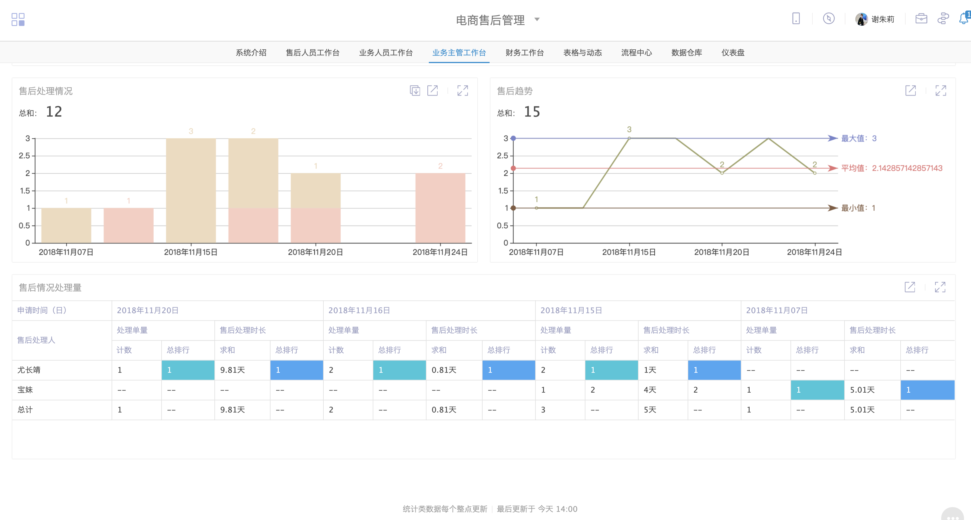Click the first beige bar valued 1
Screen dimensions: 971x520
pyautogui.click(x=66, y=225)
